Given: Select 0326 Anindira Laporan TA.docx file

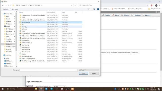Looking at the screenshot, I should [x=51, y=36].
